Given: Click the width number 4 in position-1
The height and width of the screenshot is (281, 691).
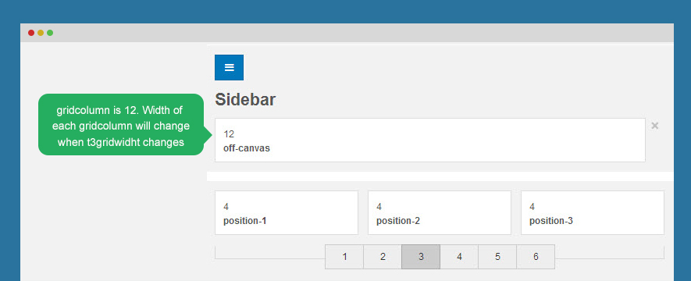Looking at the screenshot, I should coord(226,207).
